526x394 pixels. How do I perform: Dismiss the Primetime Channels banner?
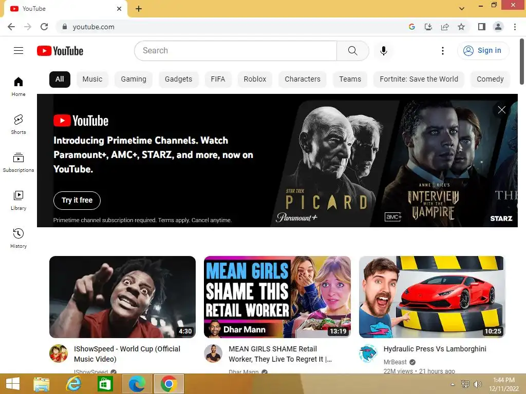[501, 110]
